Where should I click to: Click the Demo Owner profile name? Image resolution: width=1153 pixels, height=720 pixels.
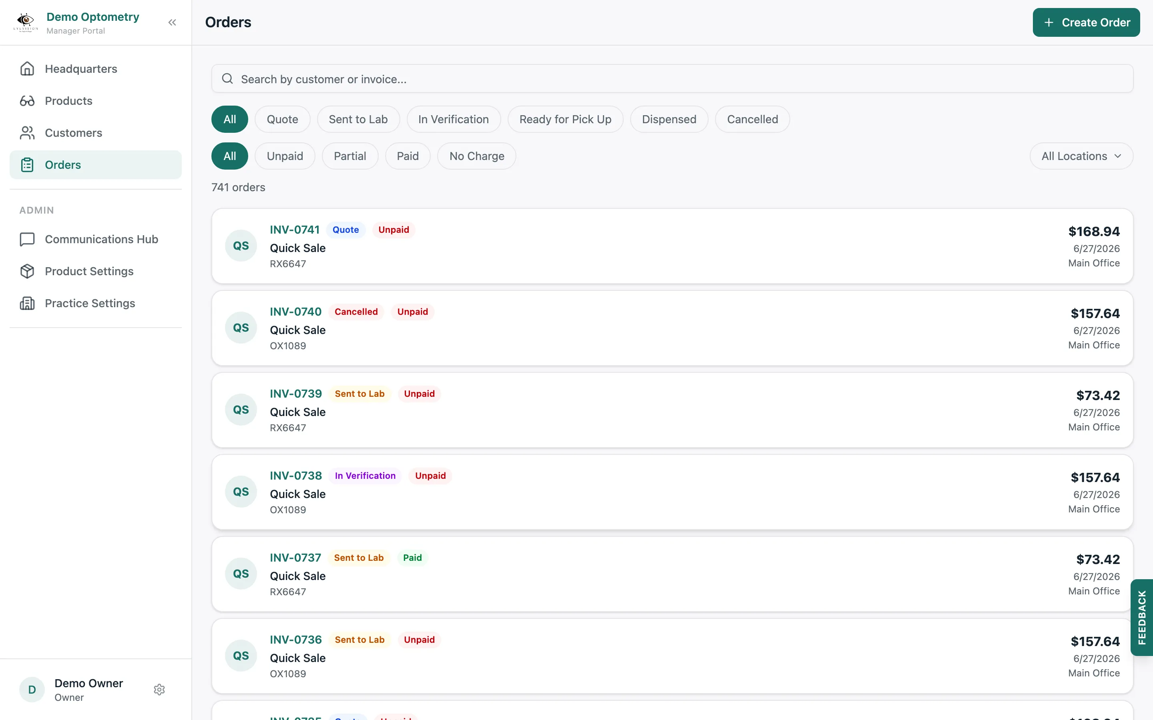[x=88, y=683]
